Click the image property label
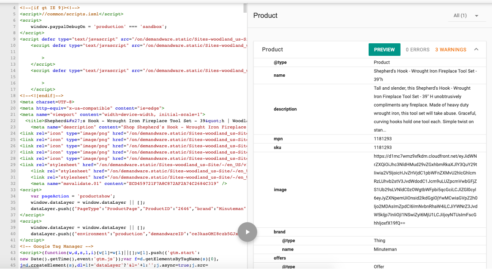The width and height of the screenshot is (492, 269). pyautogui.click(x=280, y=190)
